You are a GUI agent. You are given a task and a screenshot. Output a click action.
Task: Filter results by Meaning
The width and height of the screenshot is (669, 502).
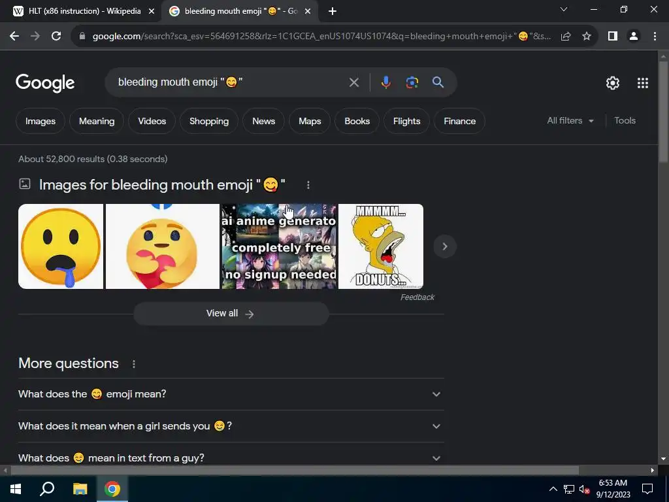tap(97, 121)
